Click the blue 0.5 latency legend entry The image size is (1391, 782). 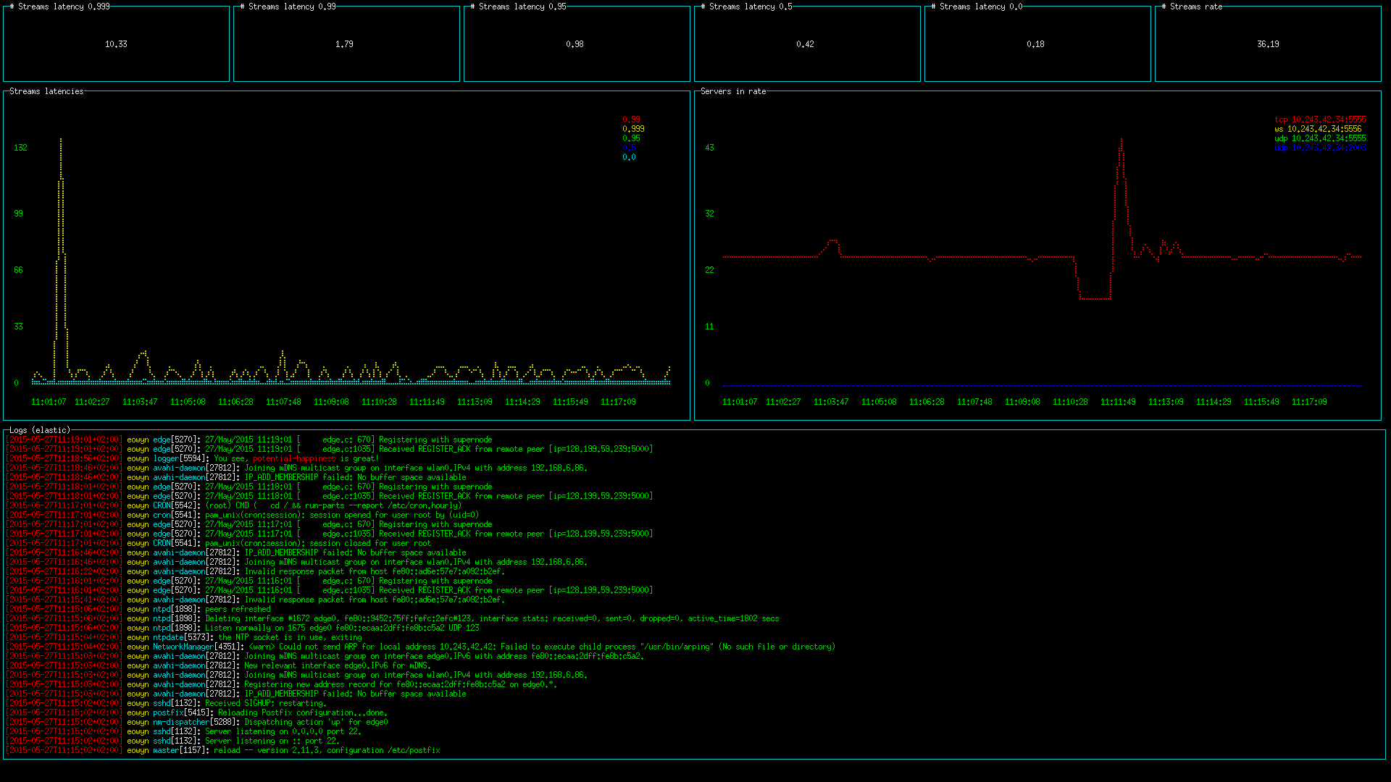(629, 148)
